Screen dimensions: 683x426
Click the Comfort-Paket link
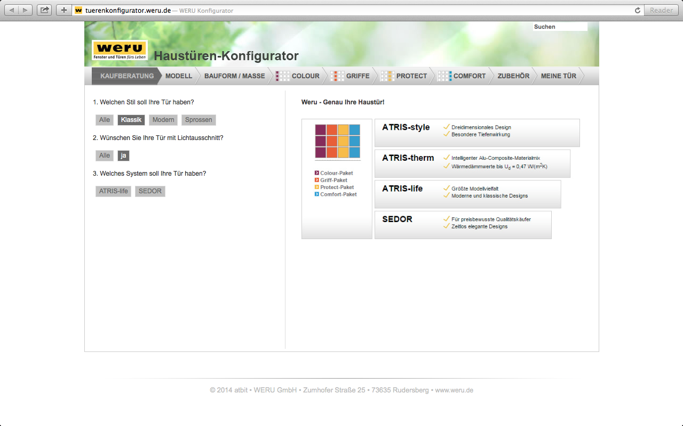(x=339, y=194)
